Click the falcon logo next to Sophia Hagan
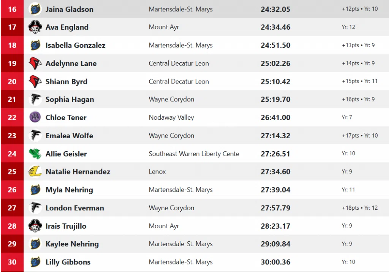This screenshot has width=389, height=272. click(35, 100)
